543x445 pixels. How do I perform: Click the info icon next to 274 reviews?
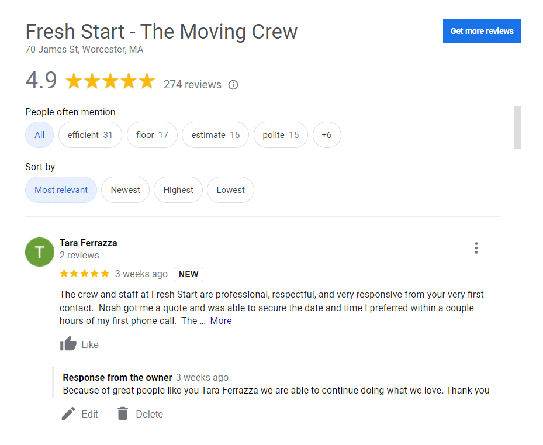(233, 85)
